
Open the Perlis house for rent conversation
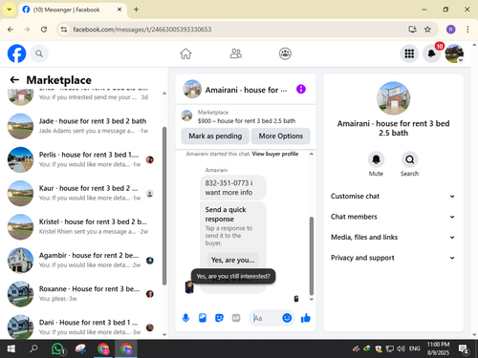tap(82, 159)
